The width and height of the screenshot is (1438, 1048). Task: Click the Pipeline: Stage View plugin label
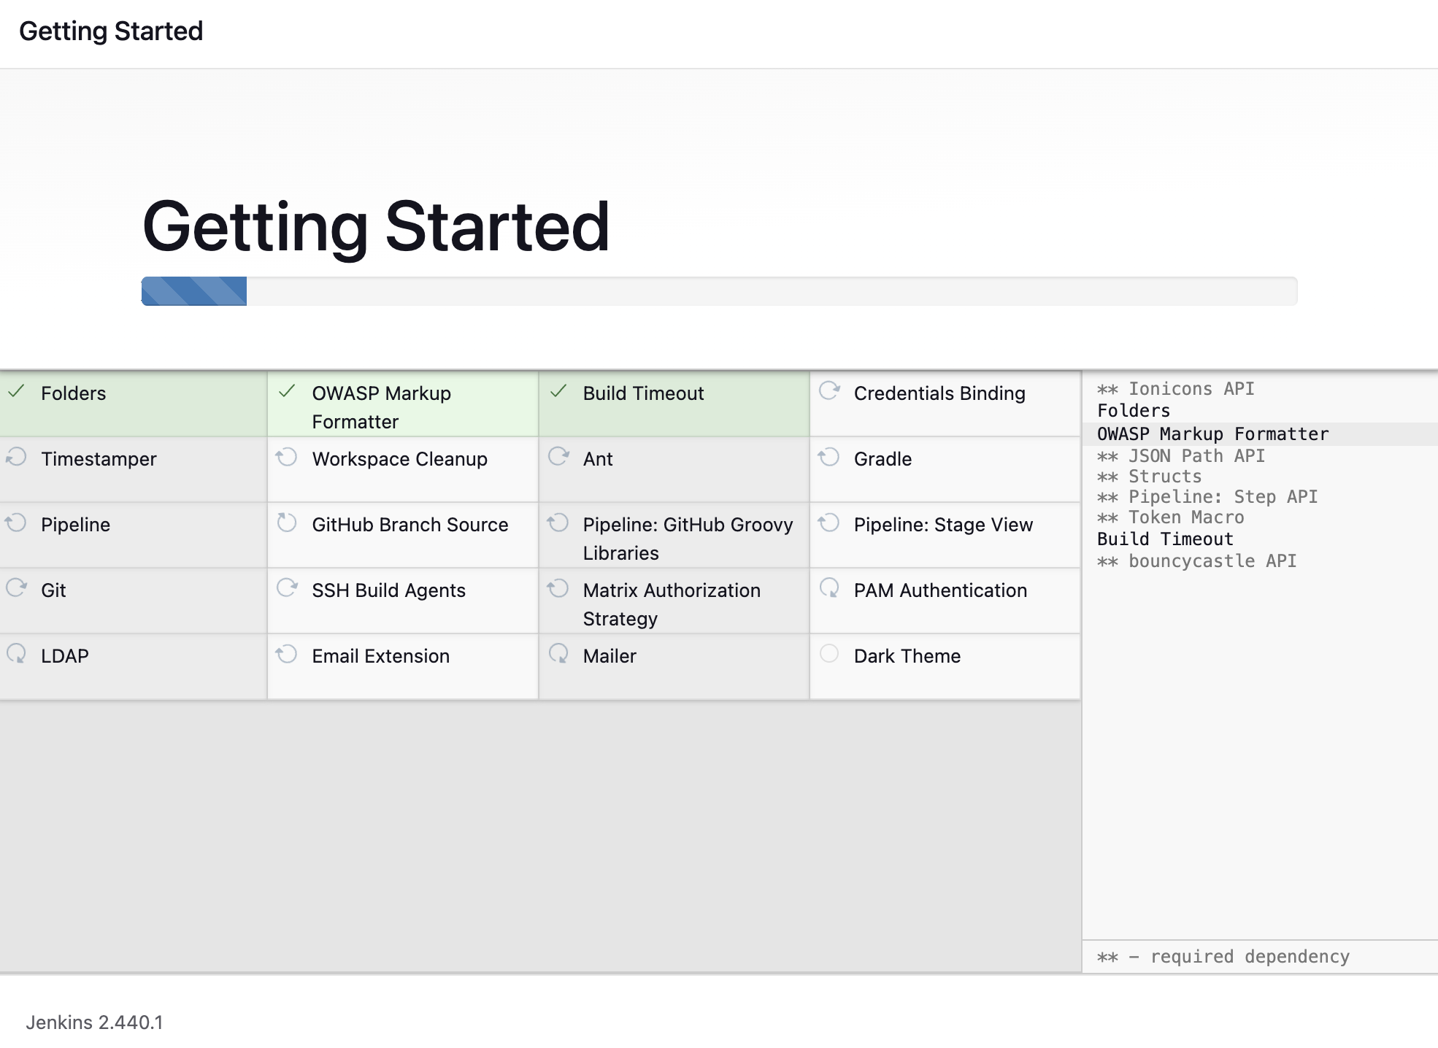[943, 525]
